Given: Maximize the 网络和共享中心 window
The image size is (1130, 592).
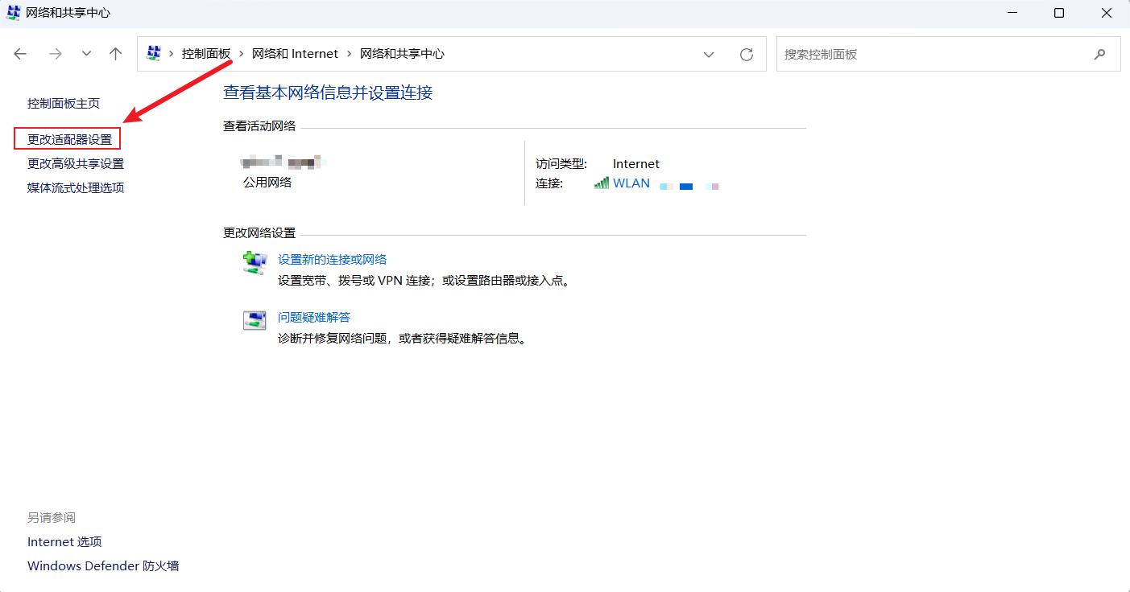Looking at the screenshot, I should [1059, 13].
